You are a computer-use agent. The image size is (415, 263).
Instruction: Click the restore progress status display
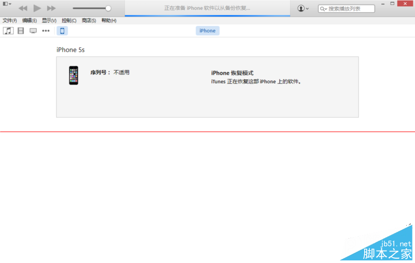208,8
